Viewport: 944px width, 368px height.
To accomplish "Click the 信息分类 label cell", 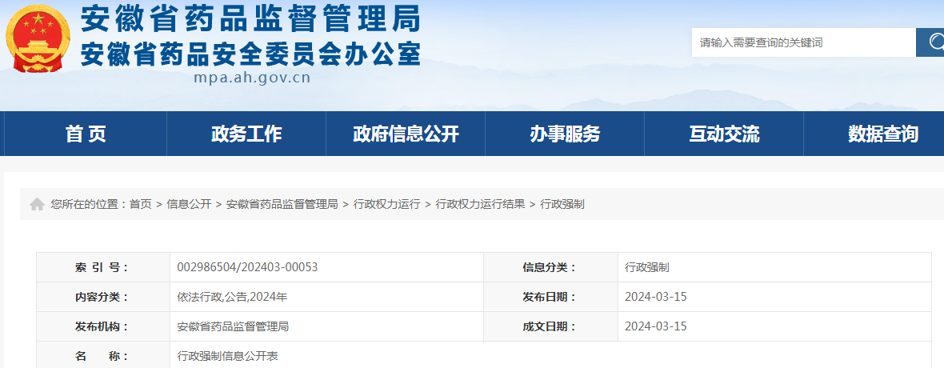I will pos(550,267).
